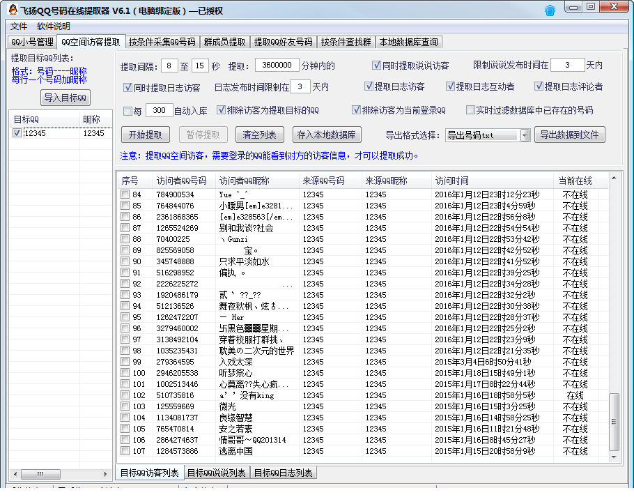Switch to 按条件采集QQ号码 tab
The width and height of the screenshot is (634, 504).
point(162,42)
